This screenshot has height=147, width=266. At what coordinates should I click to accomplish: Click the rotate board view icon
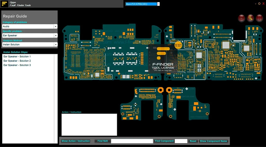coord(241,18)
